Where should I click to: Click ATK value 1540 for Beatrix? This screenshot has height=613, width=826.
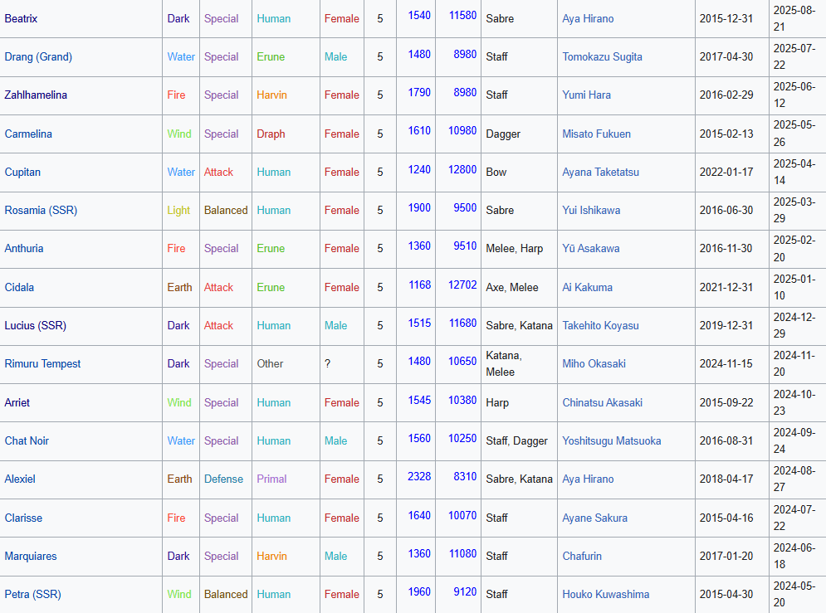pos(419,15)
